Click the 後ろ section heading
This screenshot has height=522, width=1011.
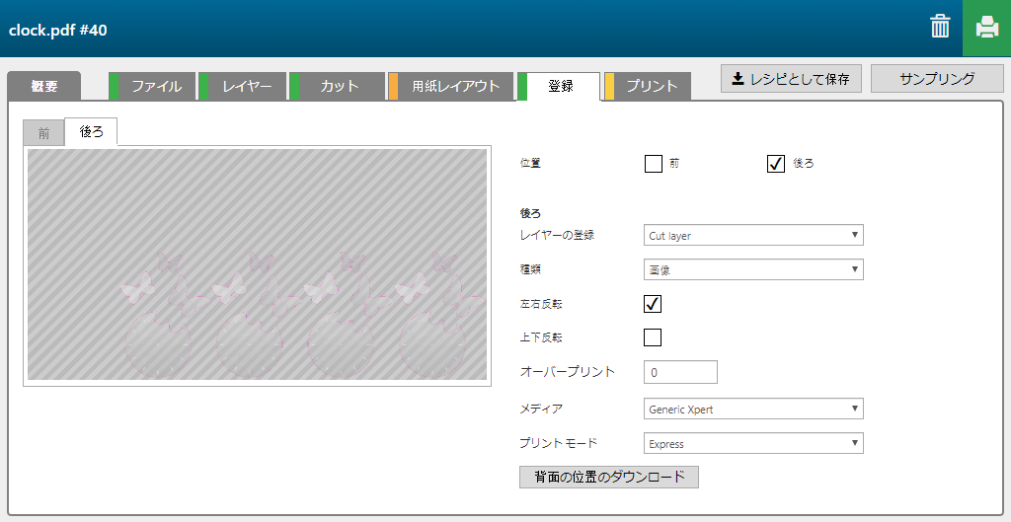[x=530, y=213]
